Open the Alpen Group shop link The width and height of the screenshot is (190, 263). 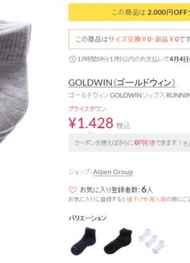113,172
